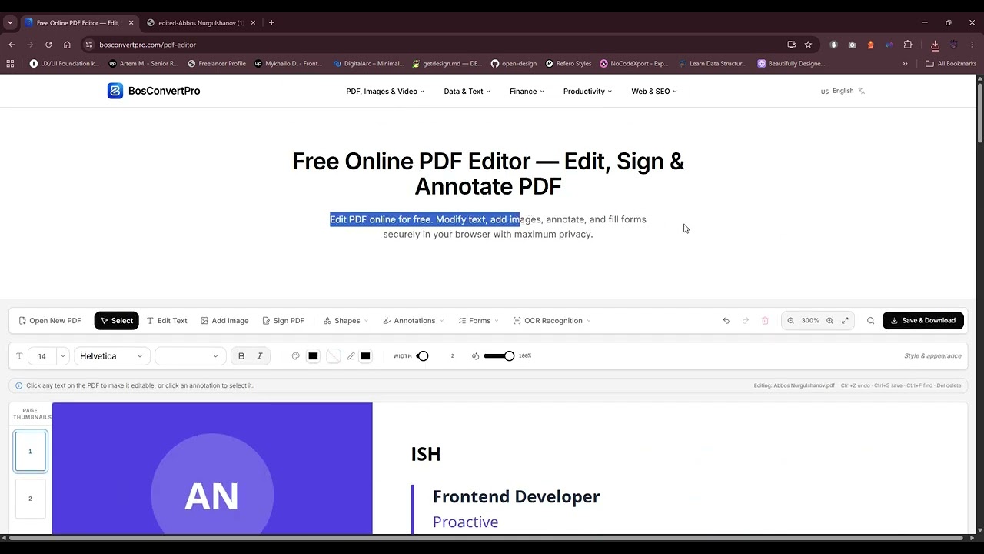Click Open New PDF button

coord(50,321)
